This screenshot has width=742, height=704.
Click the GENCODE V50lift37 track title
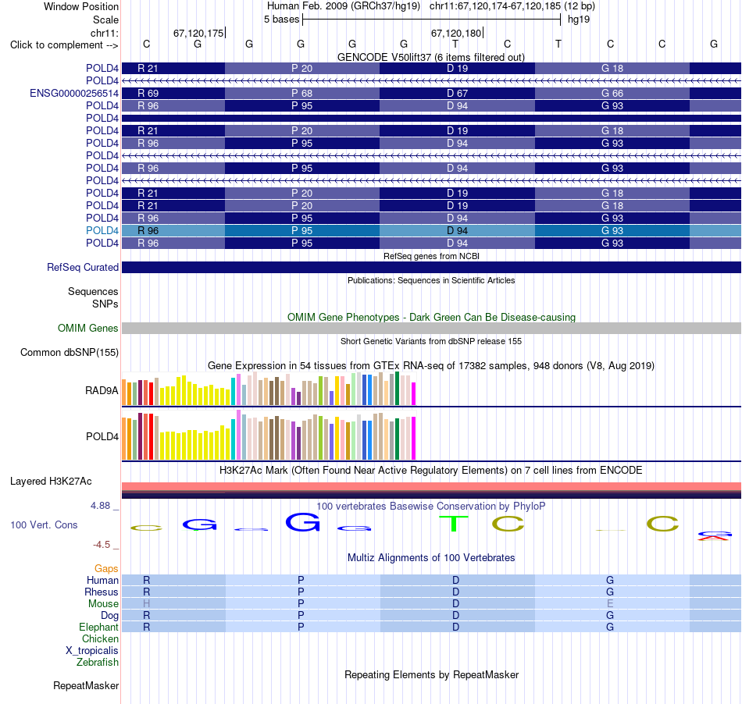430,57
